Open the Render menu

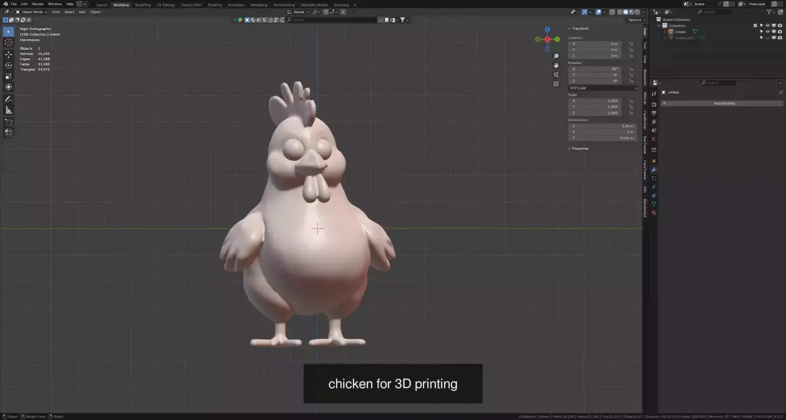pyautogui.click(x=38, y=4)
